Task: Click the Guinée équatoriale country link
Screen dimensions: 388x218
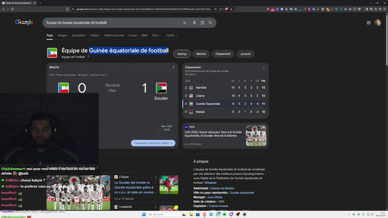Action: pyautogui.click(x=242, y=193)
